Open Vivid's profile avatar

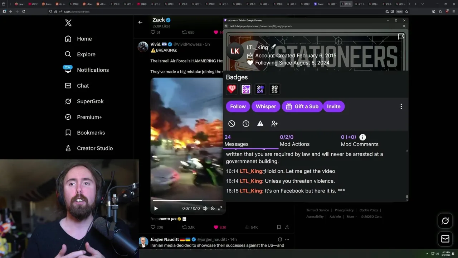click(x=143, y=47)
